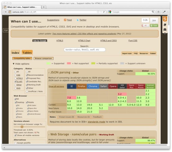Adjust the minimum browser usage slider
This screenshot has width=172, height=152.
pos(22,127)
